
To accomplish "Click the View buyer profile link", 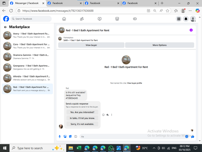I will click(x=135, y=83).
